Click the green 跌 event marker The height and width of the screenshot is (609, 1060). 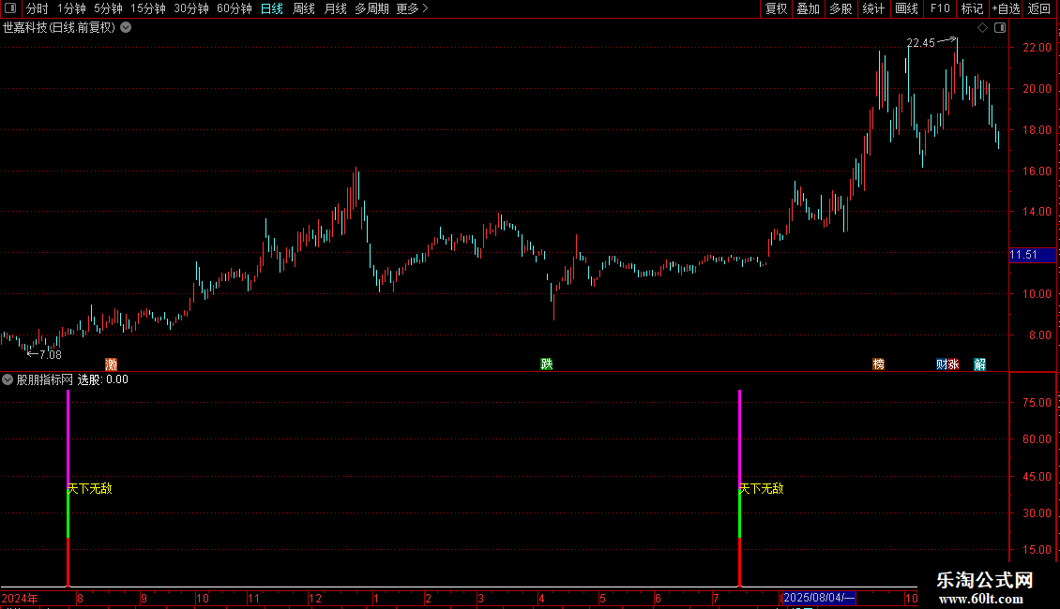click(x=547, y=364)
